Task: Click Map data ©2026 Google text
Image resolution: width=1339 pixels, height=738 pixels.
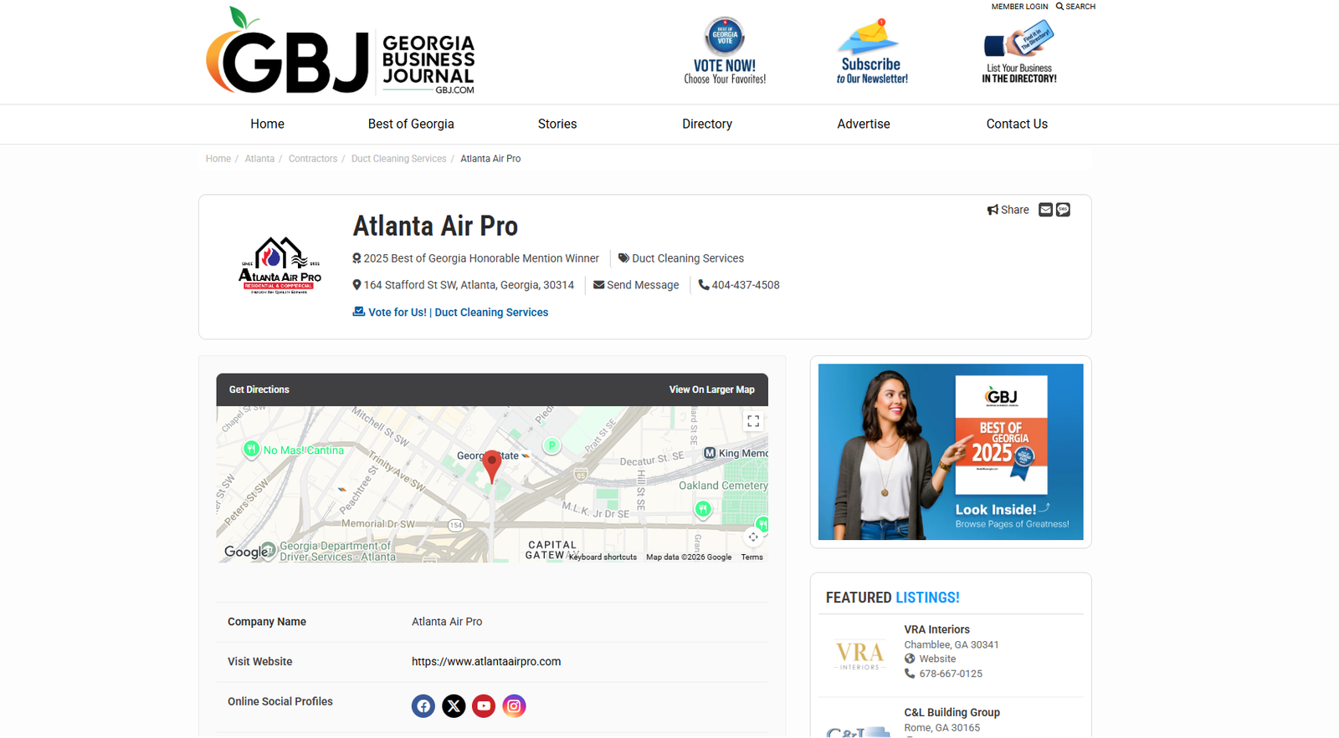Action: tap(689, 557)
